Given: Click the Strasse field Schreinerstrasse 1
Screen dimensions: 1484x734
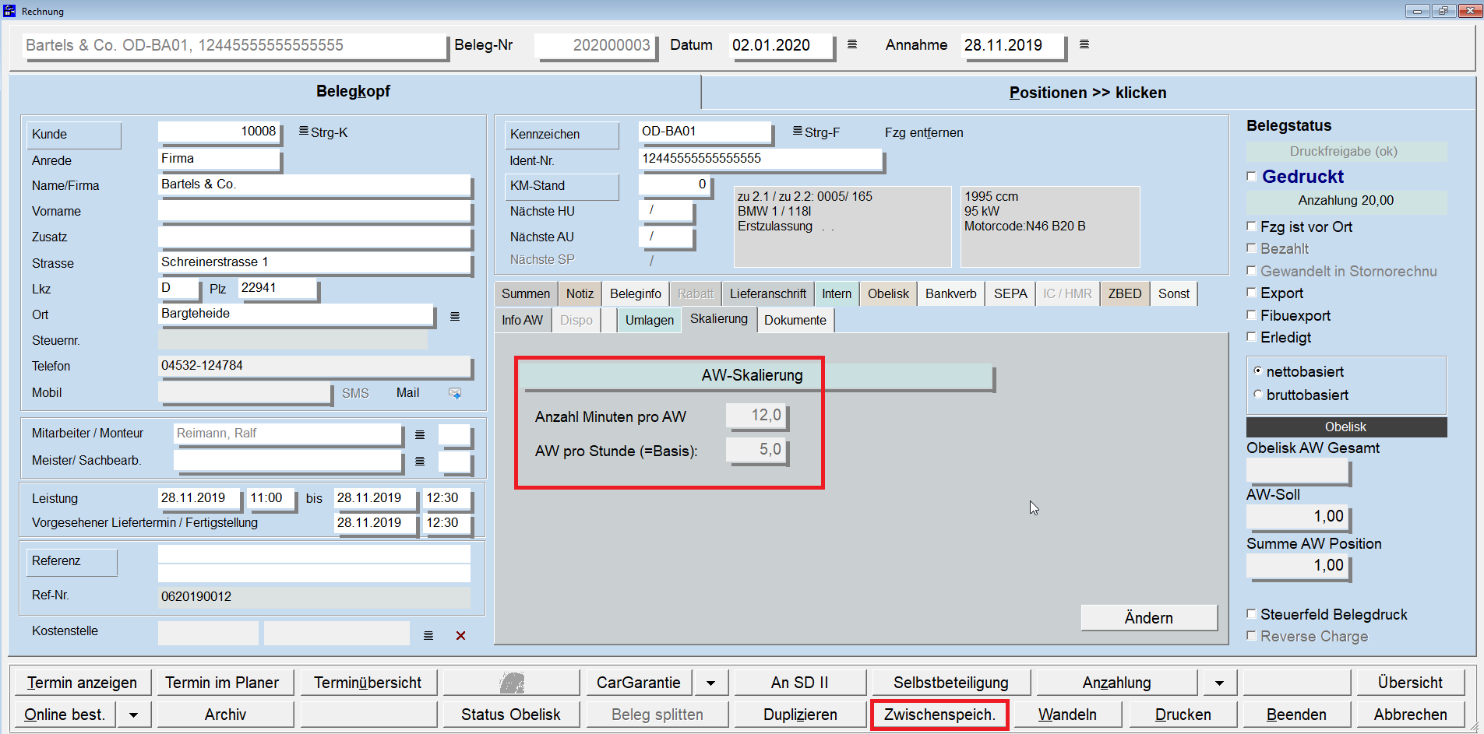Looking at the screenshot, I should coord(315,262).
